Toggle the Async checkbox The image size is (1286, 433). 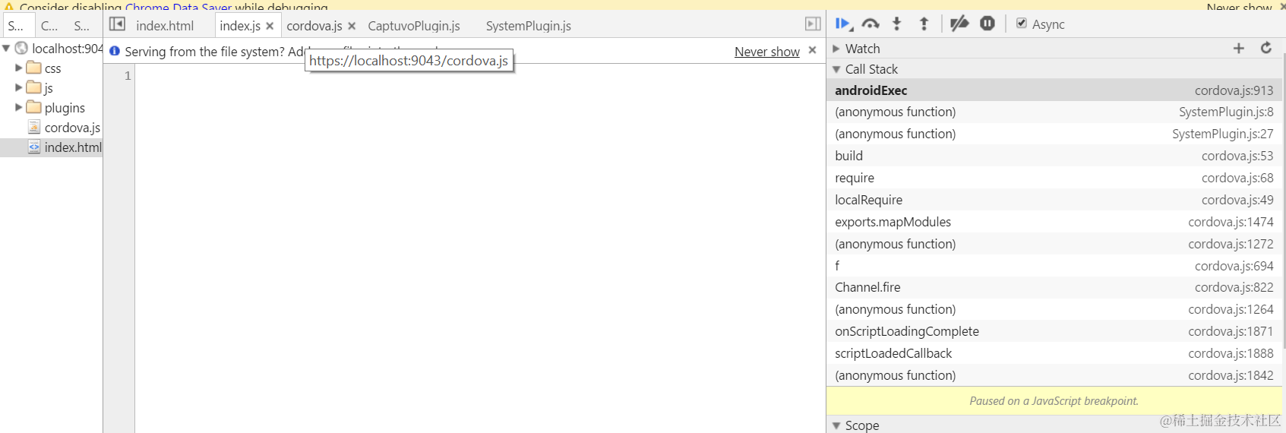click(1022, 24)
